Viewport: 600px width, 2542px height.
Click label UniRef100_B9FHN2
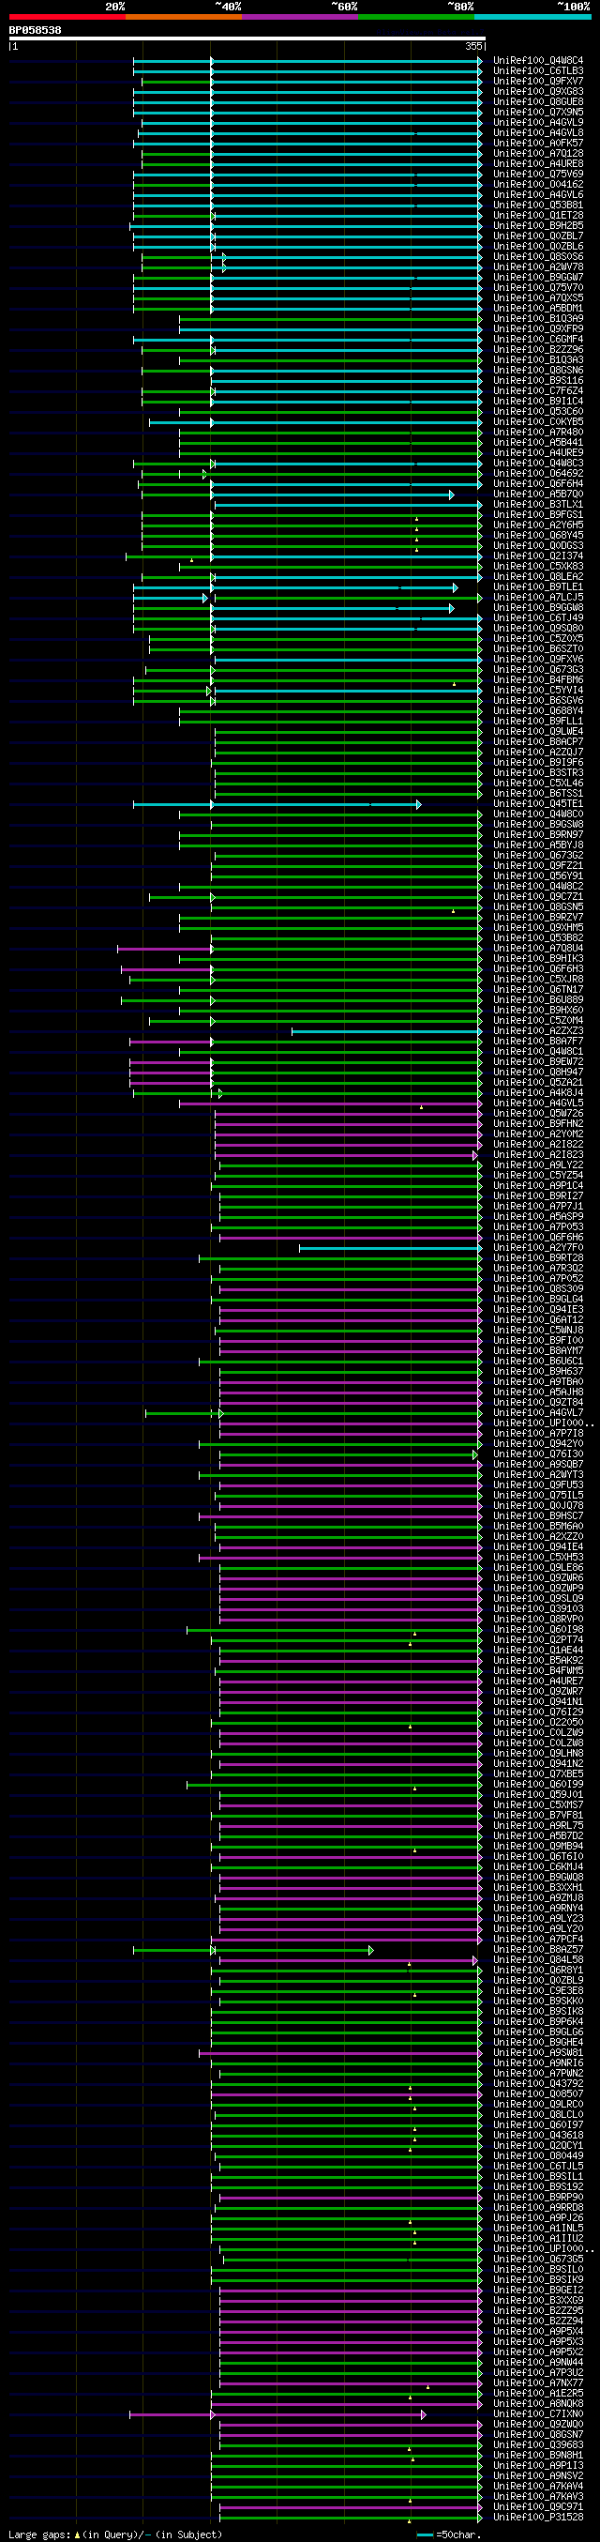tap(538, 1124)
